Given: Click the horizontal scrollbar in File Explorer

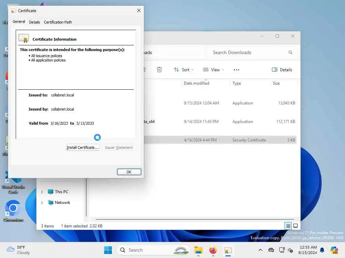Looking at the screenshot, I should tap(195, 219).
